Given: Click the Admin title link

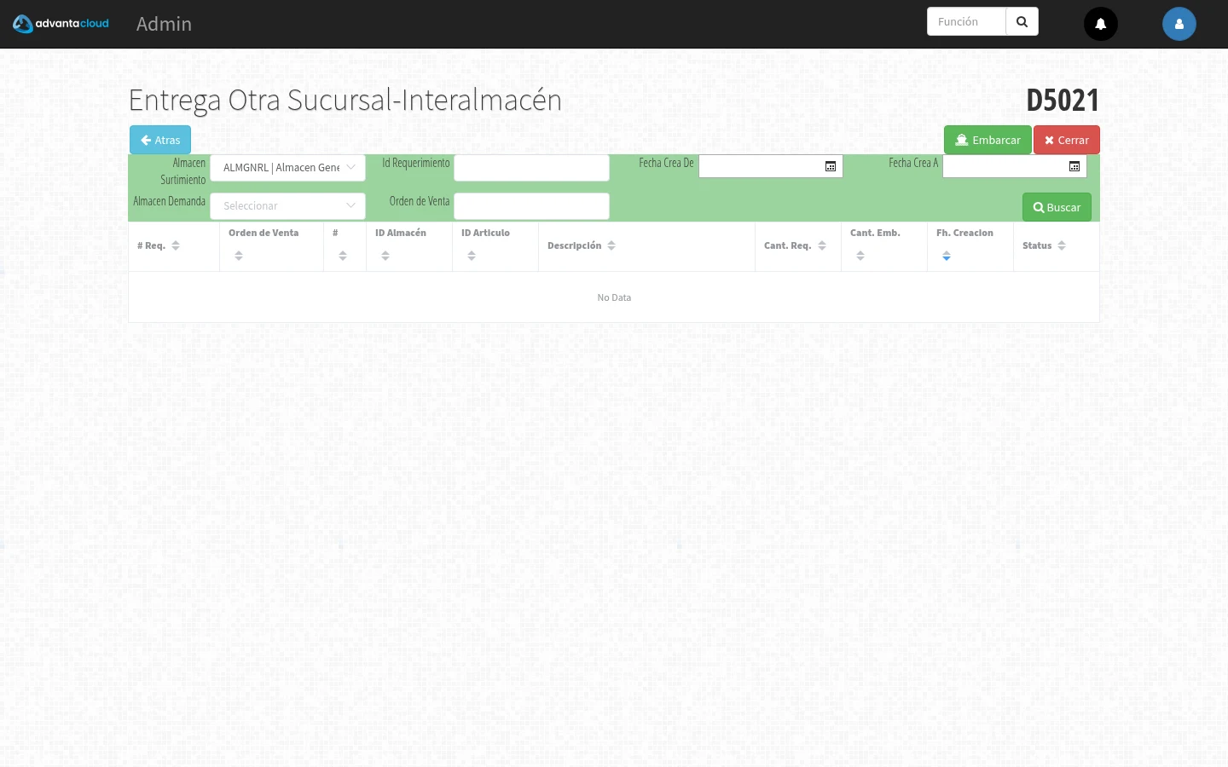Looking at the screenshot, I should tap(164, 24).
